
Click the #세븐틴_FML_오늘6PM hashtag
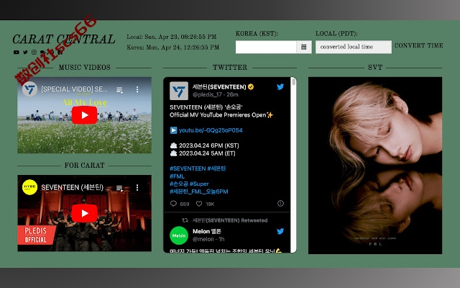199,192
